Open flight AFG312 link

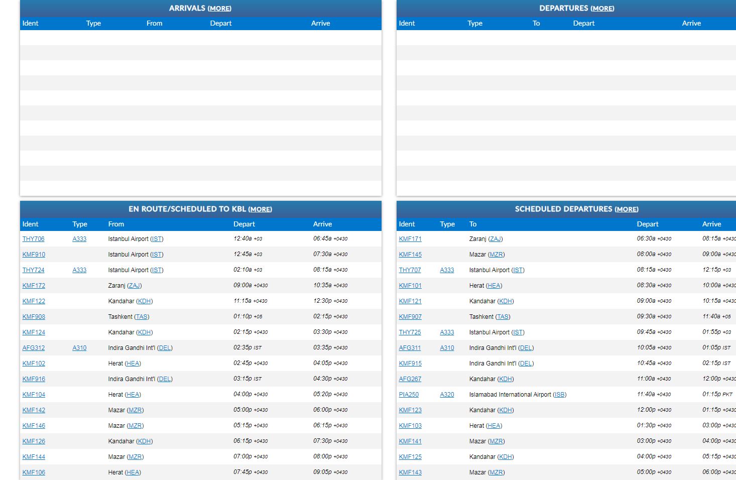tap(33, 348)
